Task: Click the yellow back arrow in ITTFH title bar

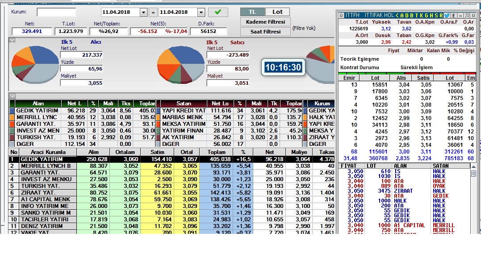Action: coord(397,15)
